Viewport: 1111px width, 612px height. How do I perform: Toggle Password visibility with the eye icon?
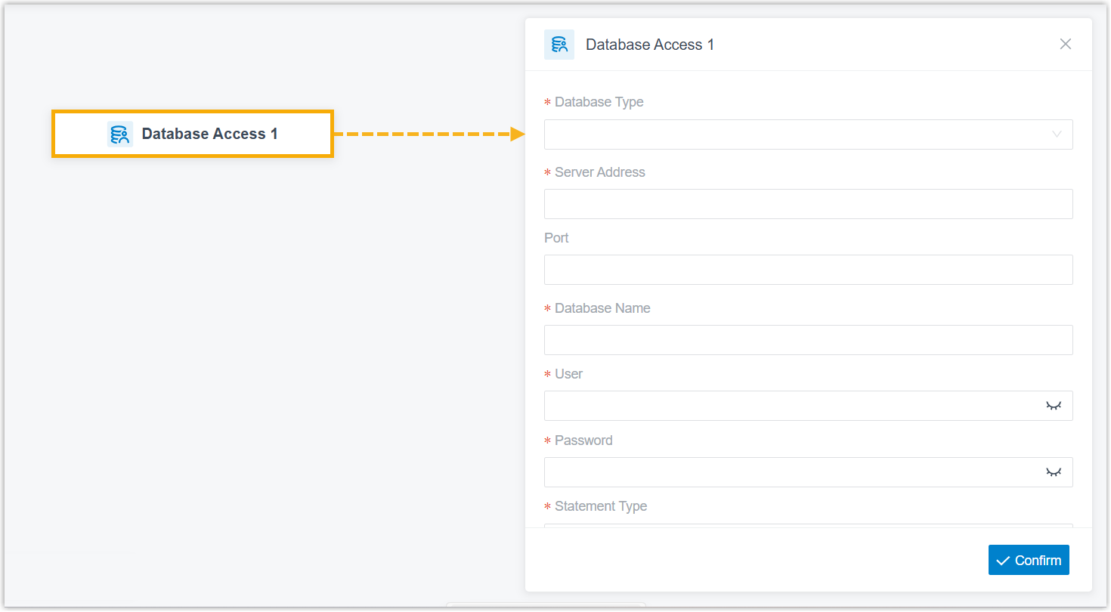click(1054, 472)
